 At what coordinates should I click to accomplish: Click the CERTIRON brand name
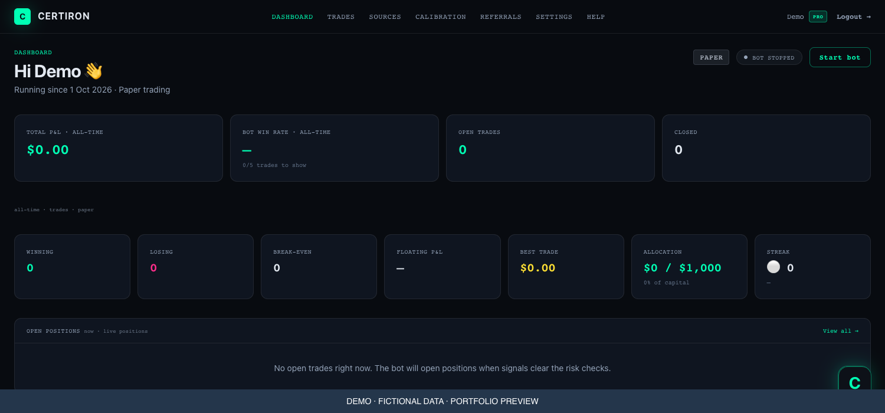click(64, 17)
